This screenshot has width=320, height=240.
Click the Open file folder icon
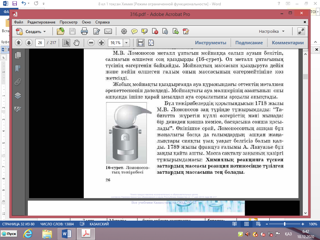coord(61,31)
